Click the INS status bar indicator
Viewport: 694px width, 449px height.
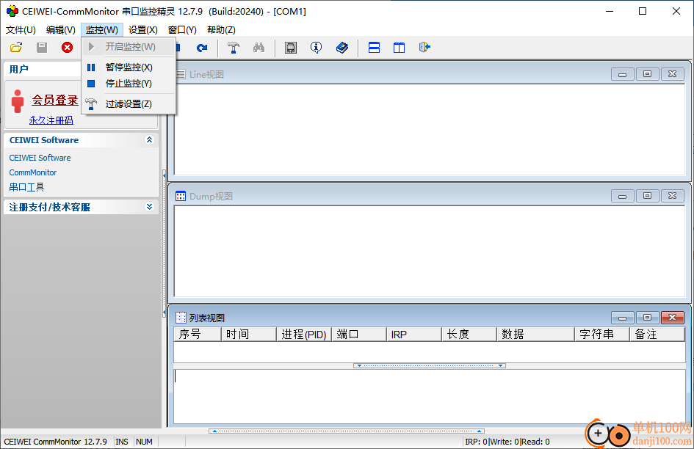point(122,442)
